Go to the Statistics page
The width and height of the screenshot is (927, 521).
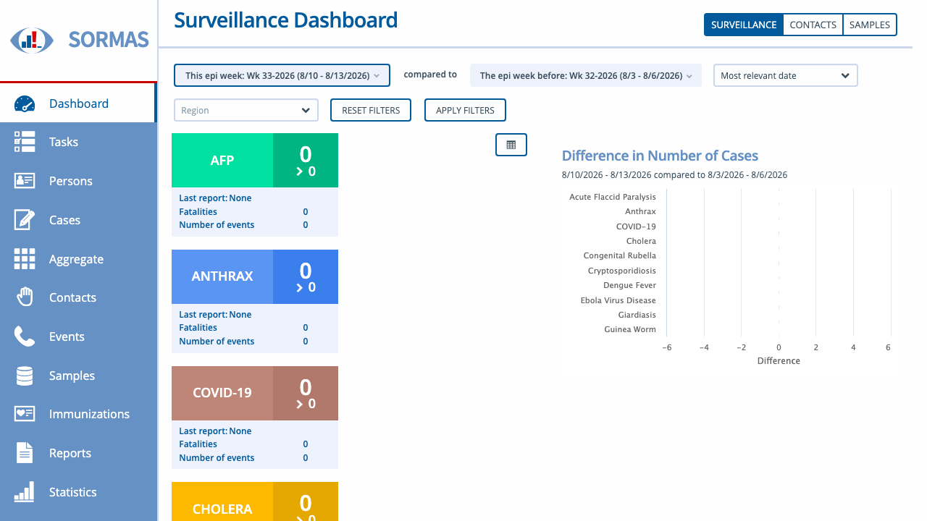coord(78,492)
